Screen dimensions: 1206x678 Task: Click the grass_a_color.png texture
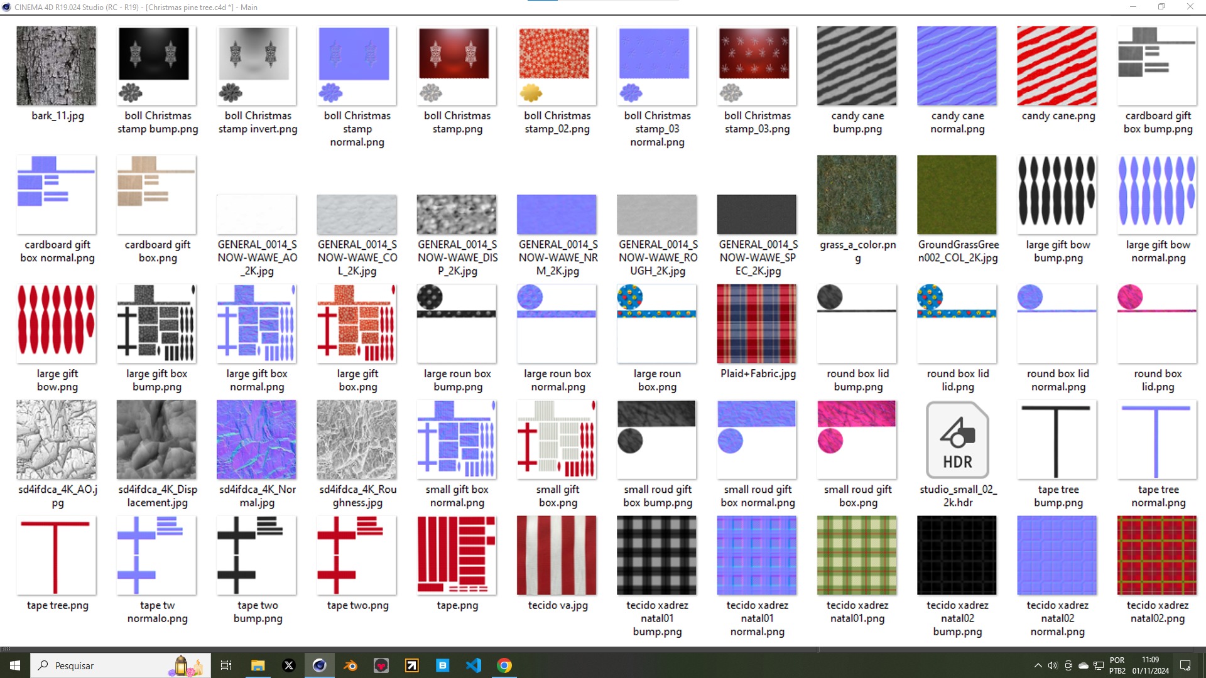click(x=857, y=195)
